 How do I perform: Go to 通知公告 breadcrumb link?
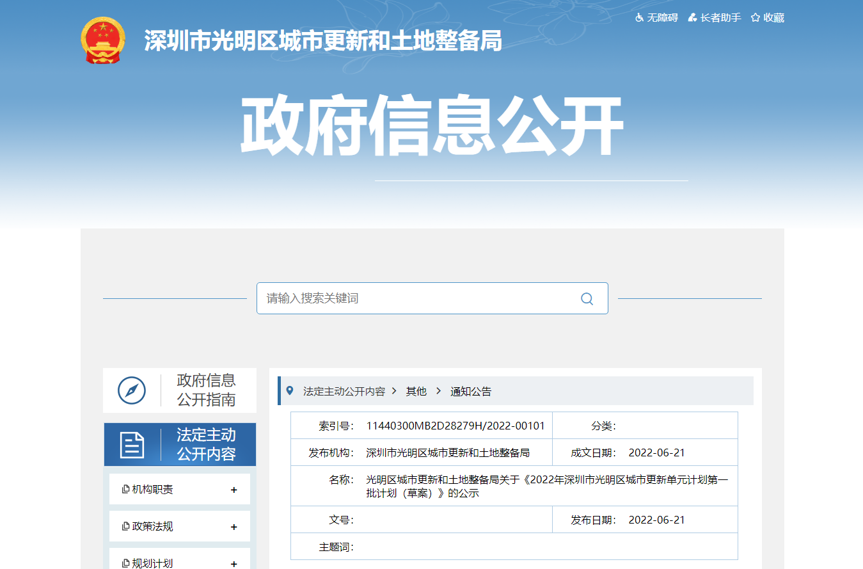(471, 392)
